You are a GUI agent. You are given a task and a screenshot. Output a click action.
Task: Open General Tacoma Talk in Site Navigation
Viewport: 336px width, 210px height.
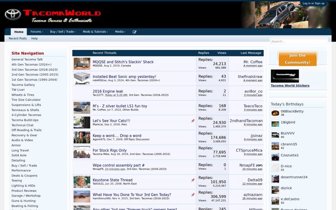click(27, 59)
